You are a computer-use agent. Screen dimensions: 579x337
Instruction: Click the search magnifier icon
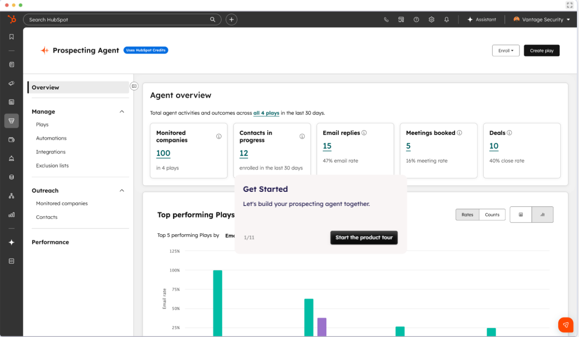[x=213, y=20]
